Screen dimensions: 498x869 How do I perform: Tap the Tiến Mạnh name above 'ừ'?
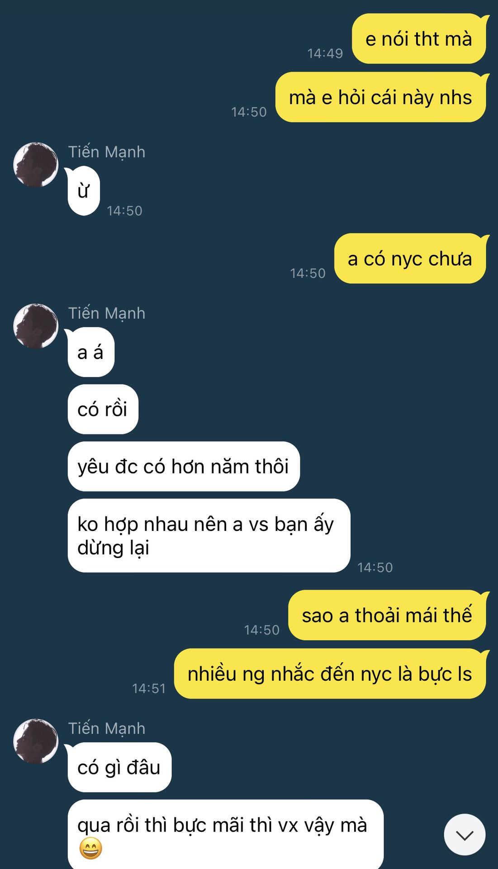107,152
